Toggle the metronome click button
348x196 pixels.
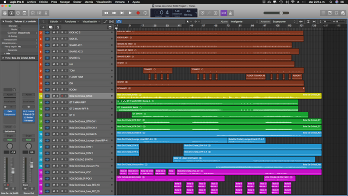coord(231,13)
